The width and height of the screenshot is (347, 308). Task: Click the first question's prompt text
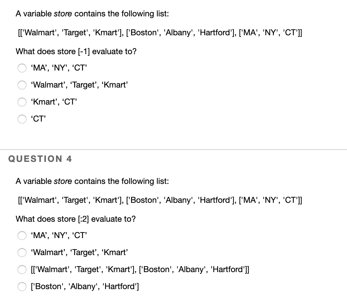coord(75,51)
